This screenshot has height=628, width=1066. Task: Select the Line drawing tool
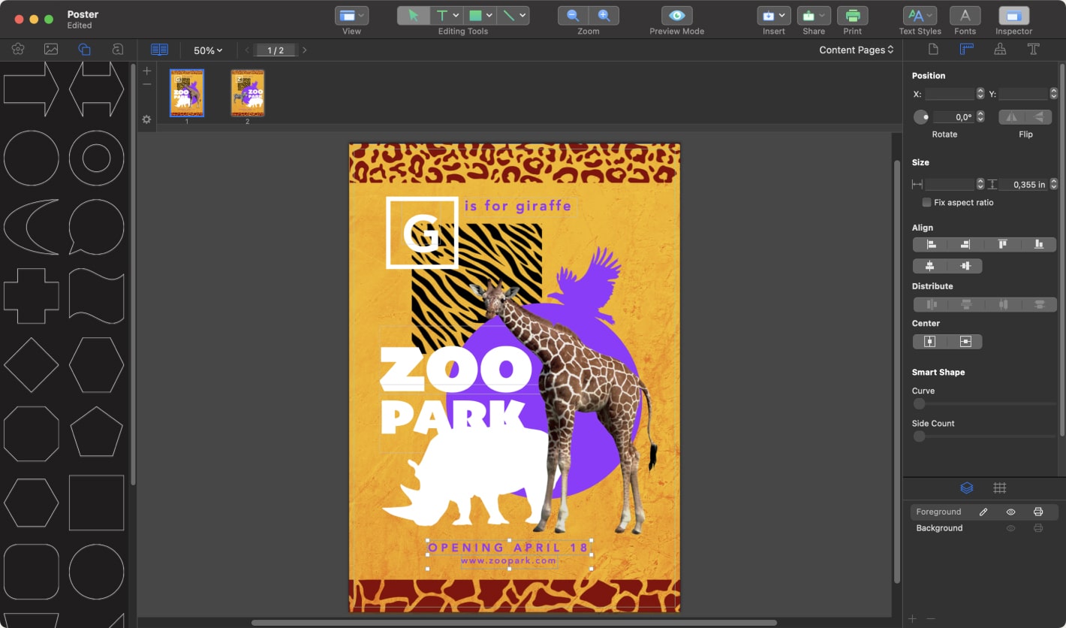pyautogui.click(x=507, y=15)
